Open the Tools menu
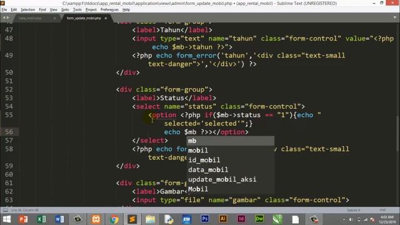Screen dimensions: 400x225 pos(77,10)
